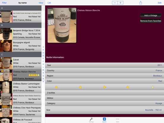Open the View menu
Image resolution: width=164 pixels, height=123 pixels.
tap(41, 3)
